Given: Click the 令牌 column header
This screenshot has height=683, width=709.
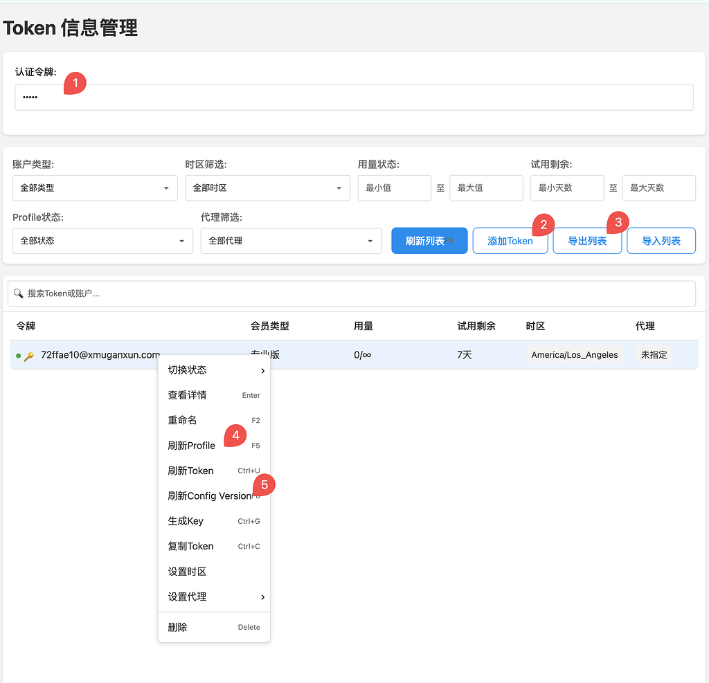Looking at the screenshot, I should point(26,326).
